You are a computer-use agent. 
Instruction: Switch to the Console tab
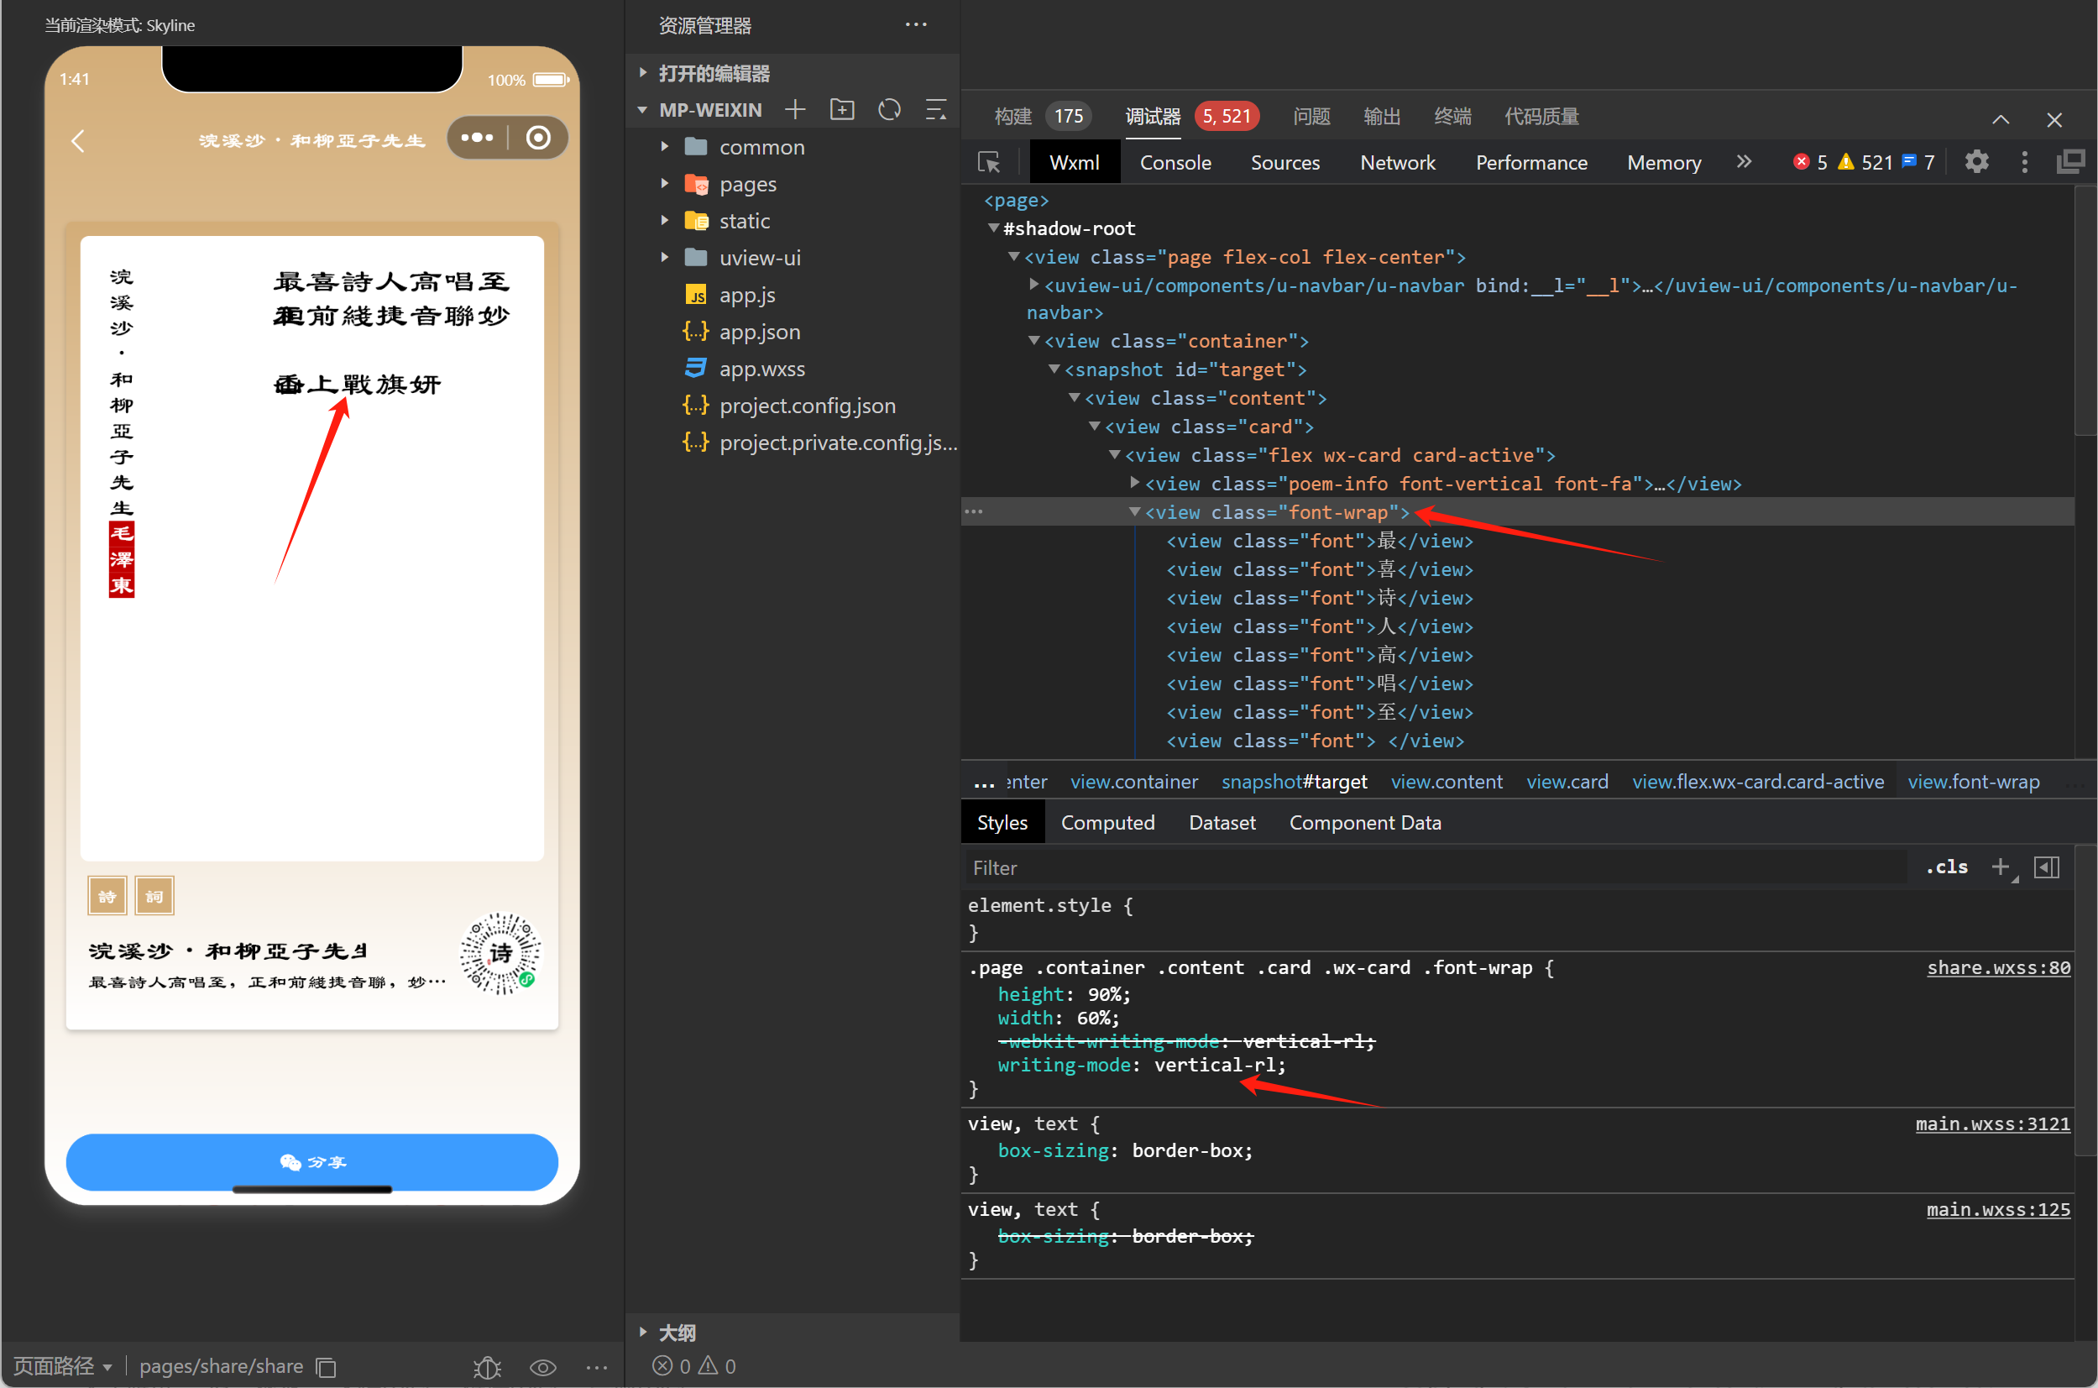pyautogui.click(x=1175, y=163)
